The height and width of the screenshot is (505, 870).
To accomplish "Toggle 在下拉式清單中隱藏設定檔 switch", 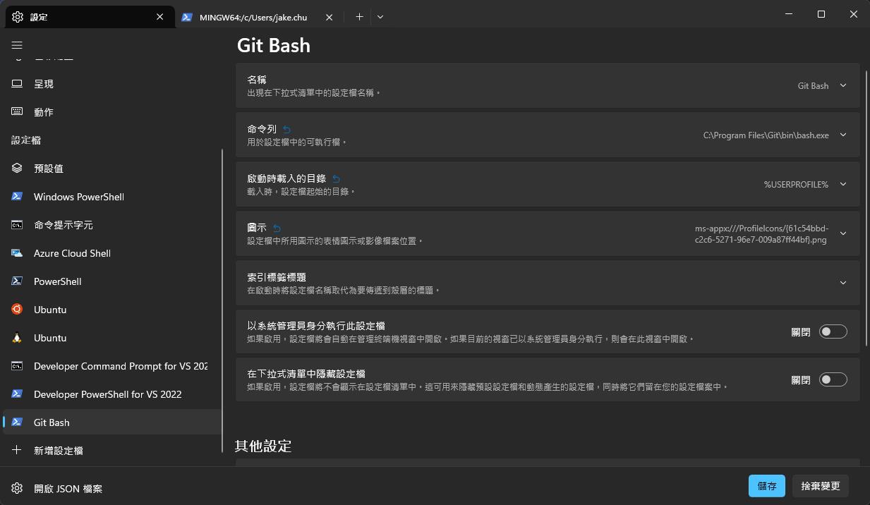I will [833, 379].
